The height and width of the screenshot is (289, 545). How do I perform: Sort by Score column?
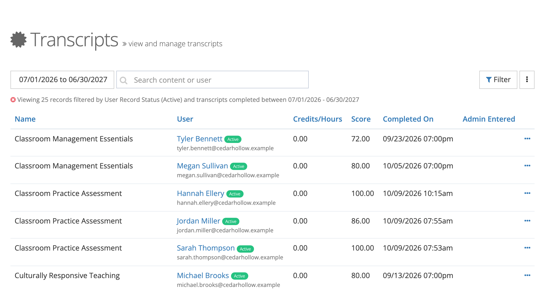tap(361, 119)
